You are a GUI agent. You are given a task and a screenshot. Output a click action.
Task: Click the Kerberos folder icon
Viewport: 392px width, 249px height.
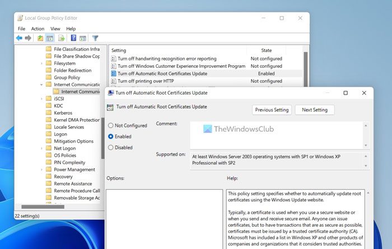[x=49, y=112]
